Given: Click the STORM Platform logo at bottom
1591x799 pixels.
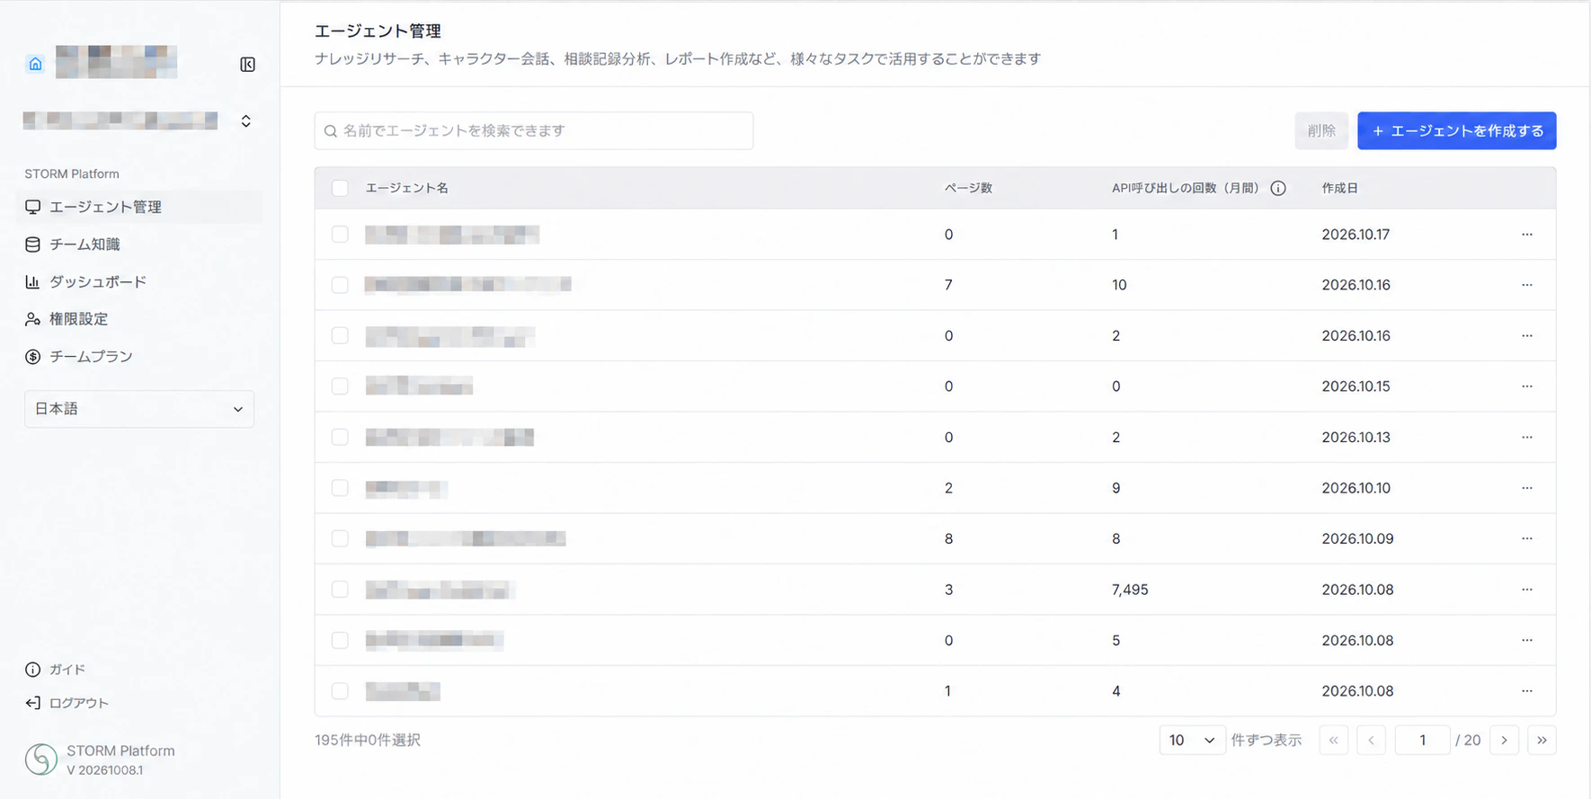Looking at the screenshot, I should (x=40, y=759).
